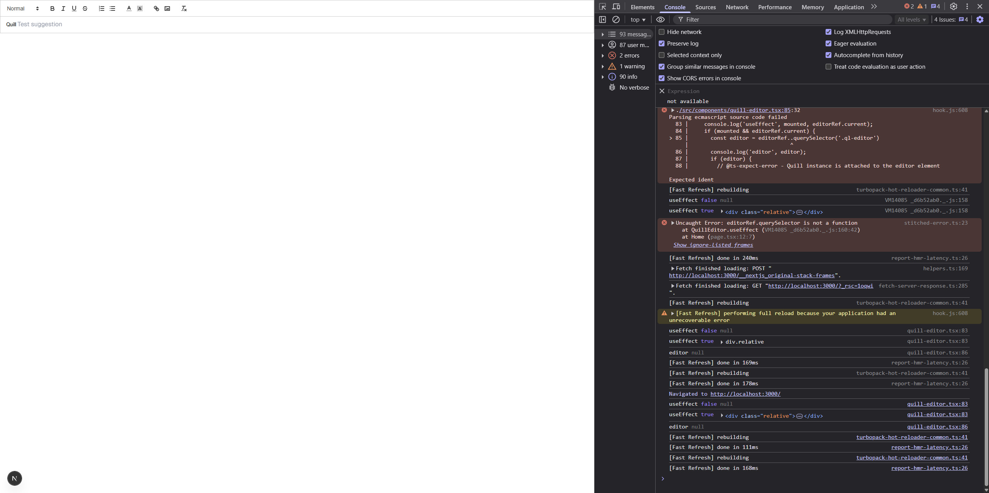Viewport: 989px width, 493px height.
Task: Toggle strikethrough formatting in Quill toolbar
Action: click(85, 8)
